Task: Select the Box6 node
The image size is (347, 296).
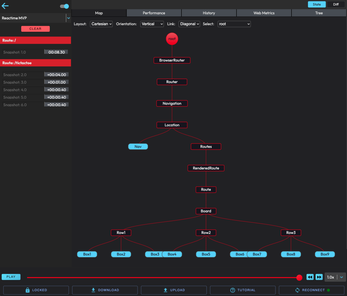Action: 239,254
